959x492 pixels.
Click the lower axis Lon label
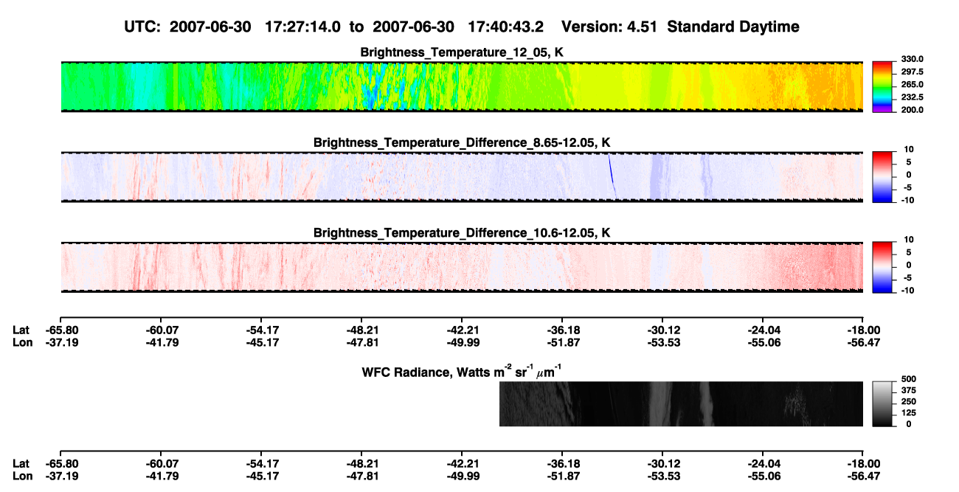pos(22,475)
